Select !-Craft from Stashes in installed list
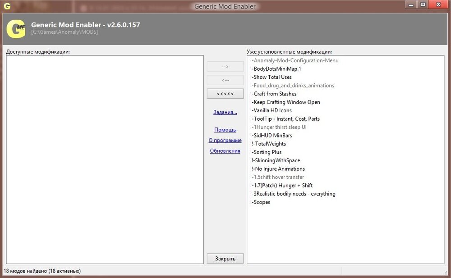 (x=273, y=94)
